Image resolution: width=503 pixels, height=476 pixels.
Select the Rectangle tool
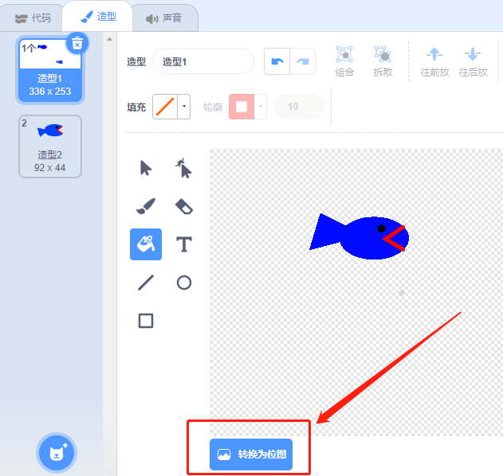pyautogui.click(x=146, y=321)
